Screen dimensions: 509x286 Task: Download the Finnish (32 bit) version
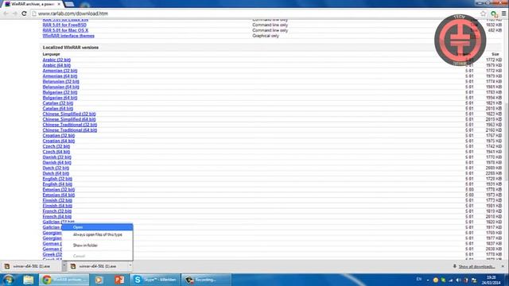point(57,200)
